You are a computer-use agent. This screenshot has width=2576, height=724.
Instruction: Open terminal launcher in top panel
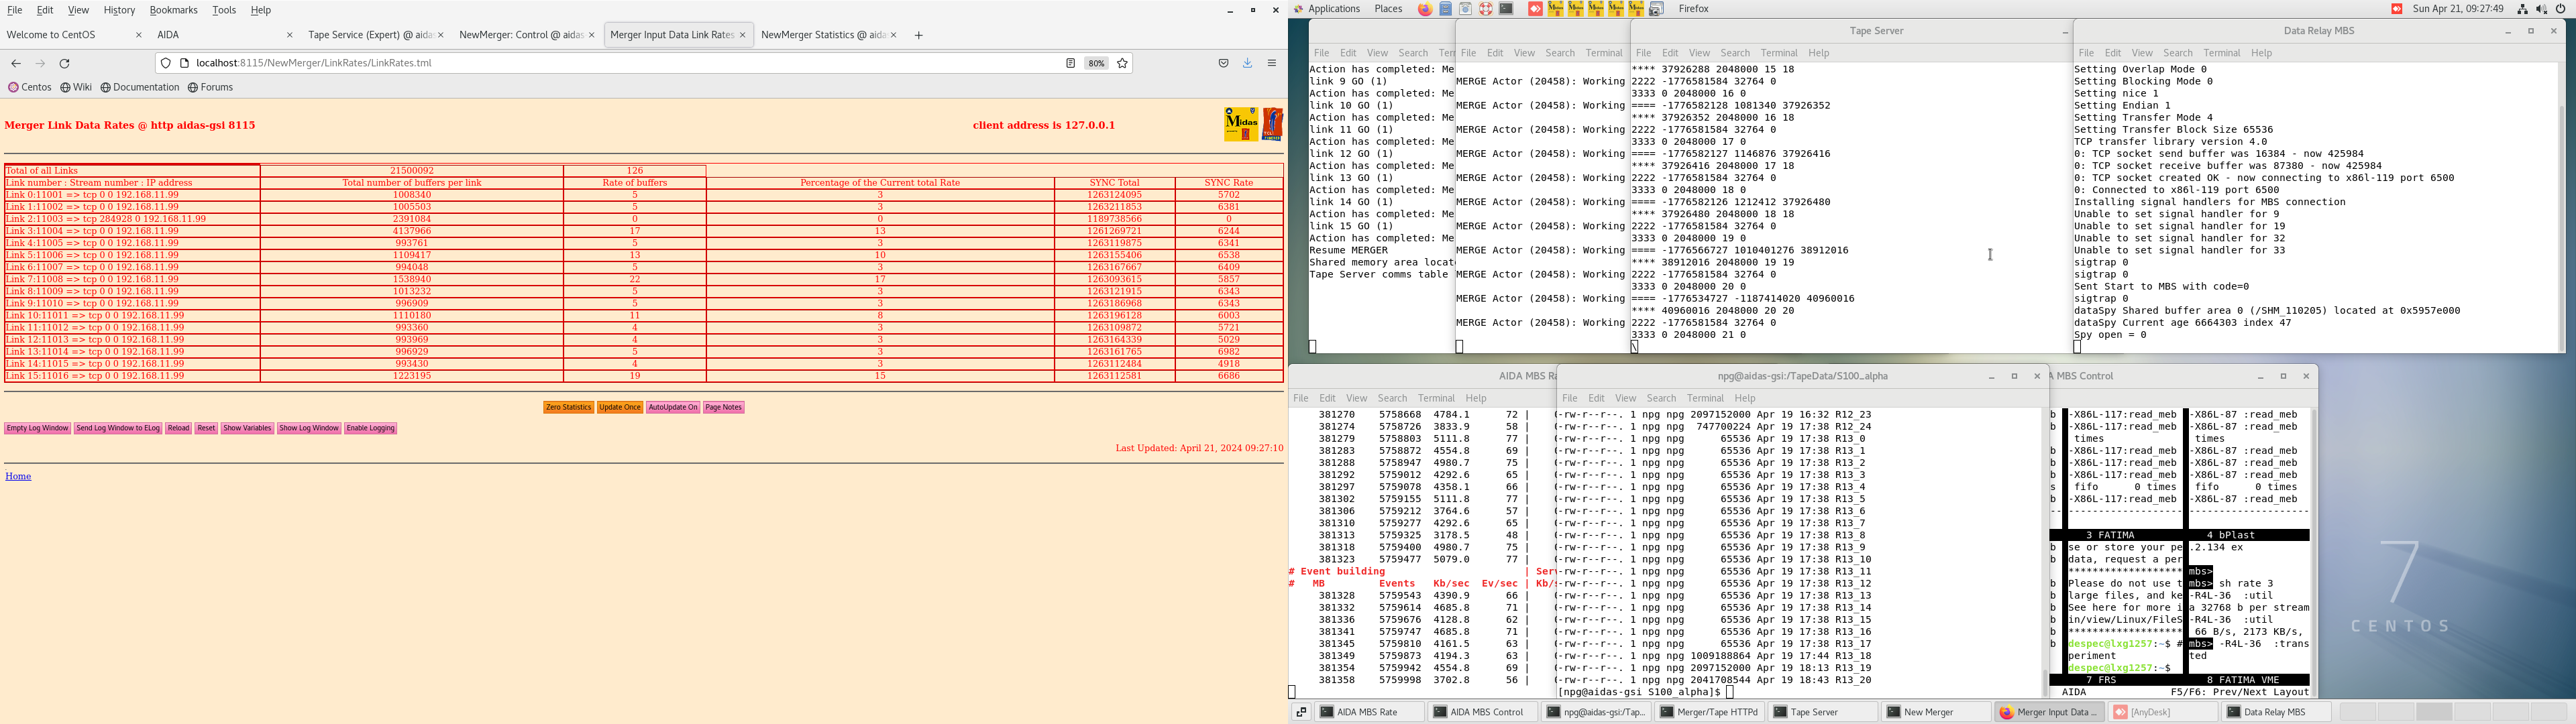pyautogui.click(x=1506, y=9)
